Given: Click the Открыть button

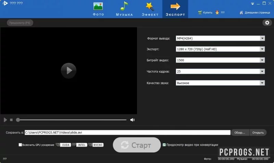Looking at the screenshot, I should [x=258, y=133].
